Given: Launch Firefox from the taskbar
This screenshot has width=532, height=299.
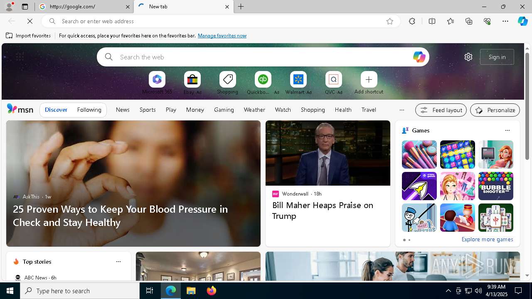Looking at the screenshot, I should pos(212,291).
